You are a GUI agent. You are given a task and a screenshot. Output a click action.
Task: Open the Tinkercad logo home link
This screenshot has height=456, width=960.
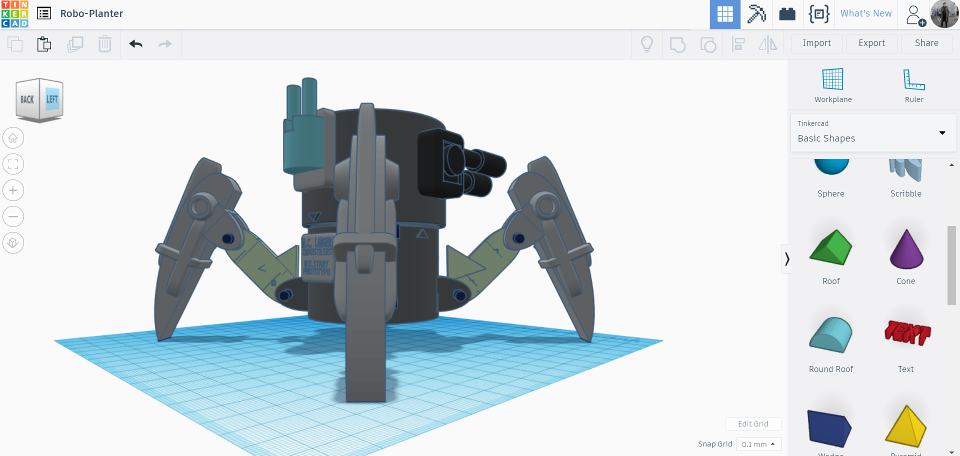point(15,14)
